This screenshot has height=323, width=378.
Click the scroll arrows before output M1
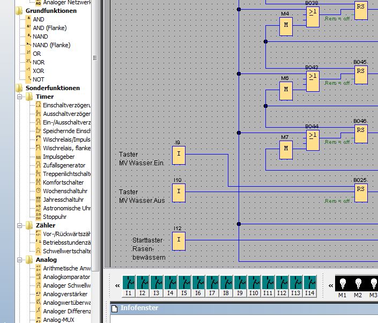pyautogui.click(x=330, y=286)
